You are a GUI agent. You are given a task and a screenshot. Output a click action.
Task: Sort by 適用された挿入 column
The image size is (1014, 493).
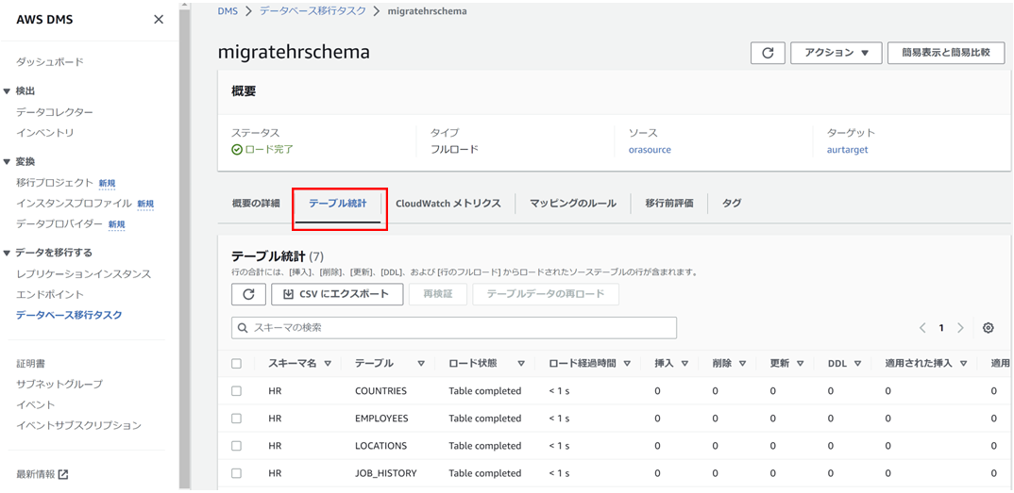pyautogui.click(x=963, y=363)
